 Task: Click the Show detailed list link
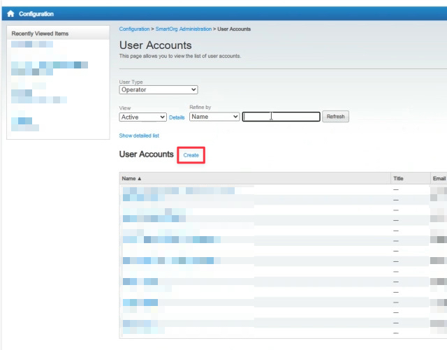click(140, 136)
